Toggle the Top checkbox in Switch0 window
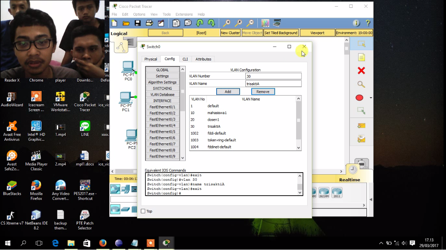446x250 pixels. 143,211
